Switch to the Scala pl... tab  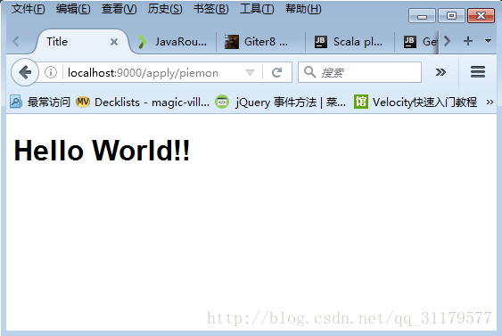click(350, 42)
